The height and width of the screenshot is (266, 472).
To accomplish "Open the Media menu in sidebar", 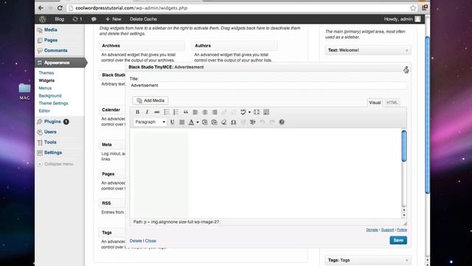I will click(x=51, y=30).
